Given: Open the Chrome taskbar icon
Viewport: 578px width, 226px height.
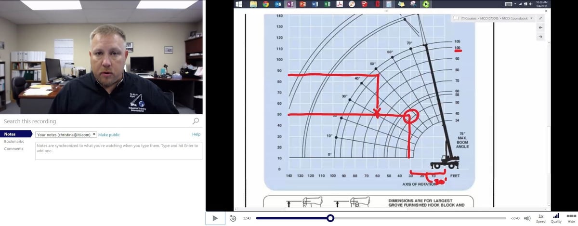Looking at the screenshot, I should click(265, 4).
